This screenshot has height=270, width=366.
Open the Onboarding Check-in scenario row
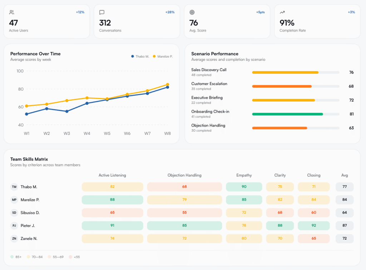point(272,114)
